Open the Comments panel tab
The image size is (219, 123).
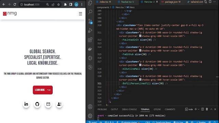170,109
